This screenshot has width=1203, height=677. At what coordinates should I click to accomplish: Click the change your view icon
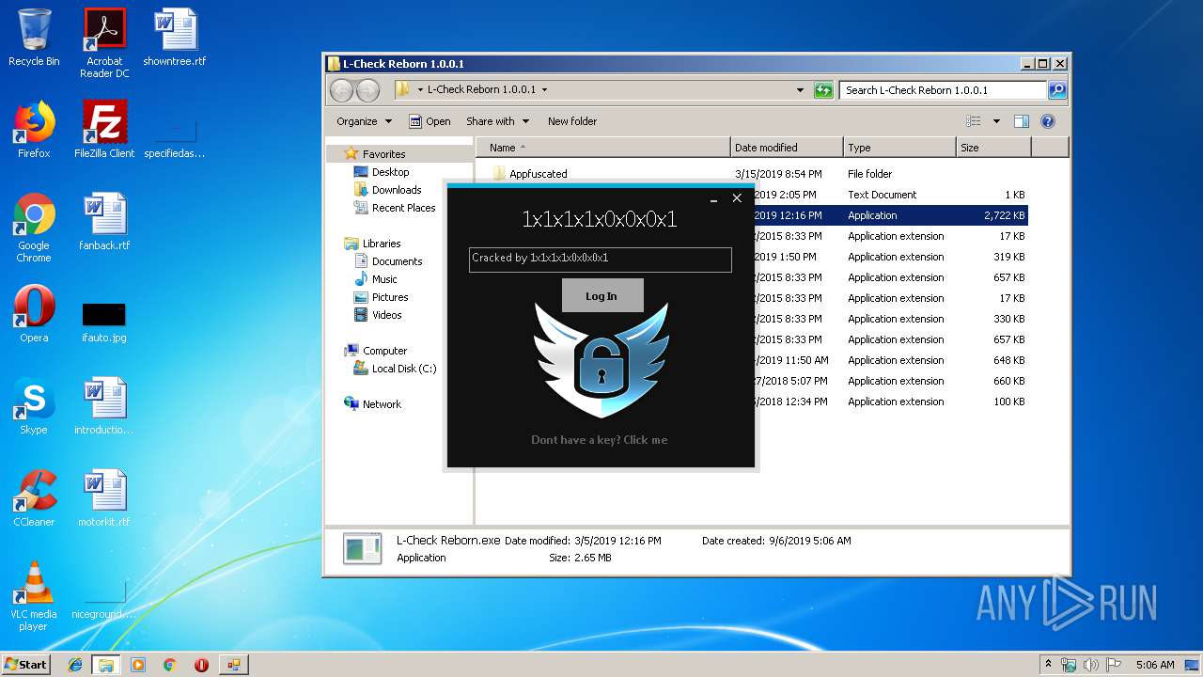975,121
